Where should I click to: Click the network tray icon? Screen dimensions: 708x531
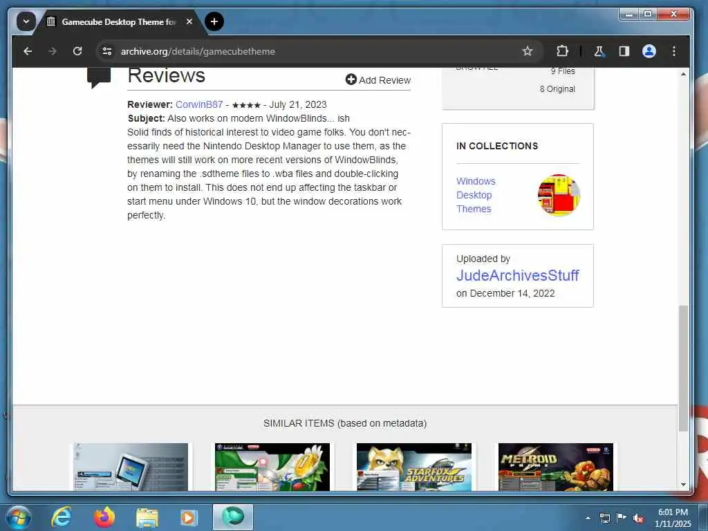point(604,518)
